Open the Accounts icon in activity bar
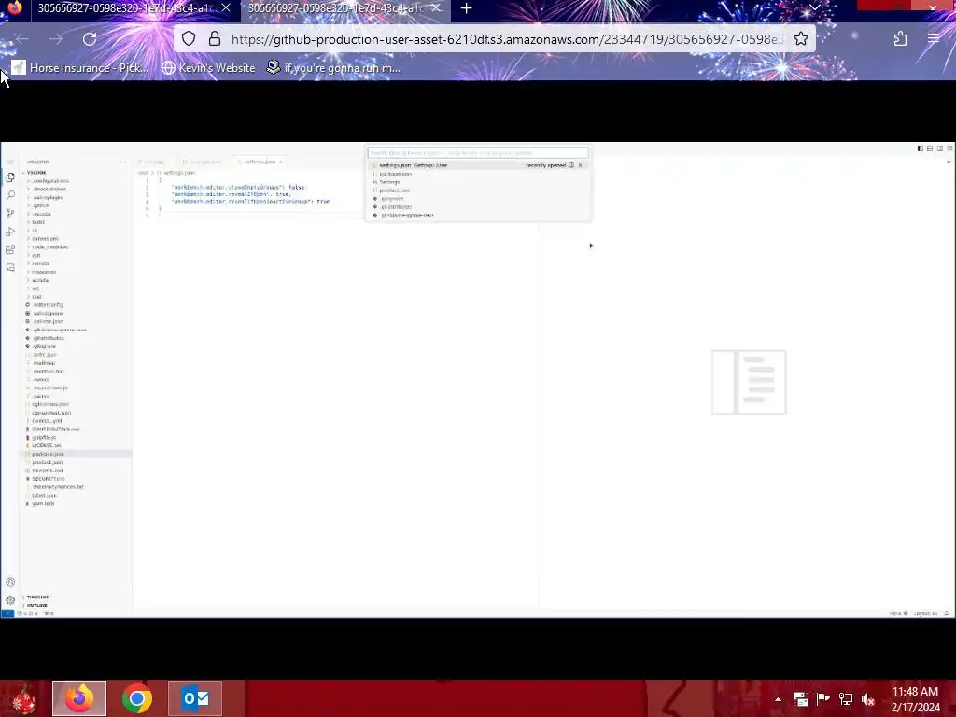 [10, 583]
